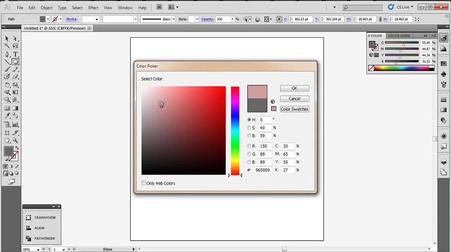Screen dimensions: 451x252
Task: Click the hex color value field
Action: [x=263, y=170]
